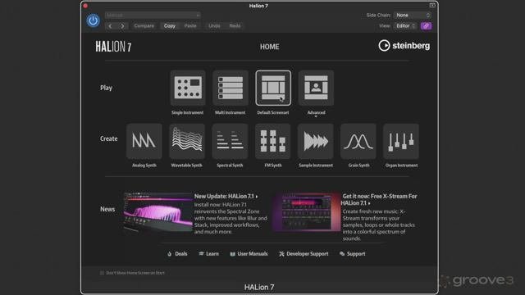
Task: Open Get it now: Free X-Stream headline
Action: click(x=379, y=200)
